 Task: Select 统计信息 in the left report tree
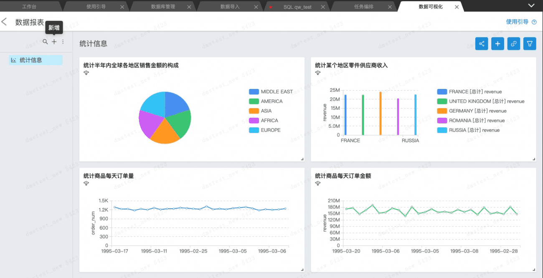click(x=33, y=60)
